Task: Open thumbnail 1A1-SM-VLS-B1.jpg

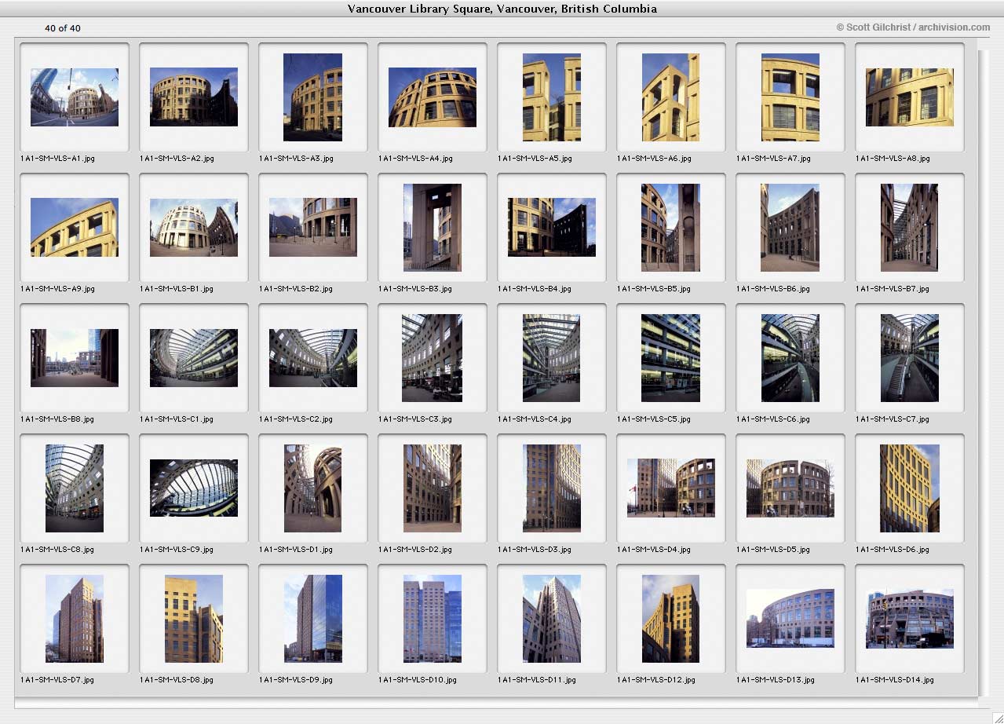Action: pos(194,228)
